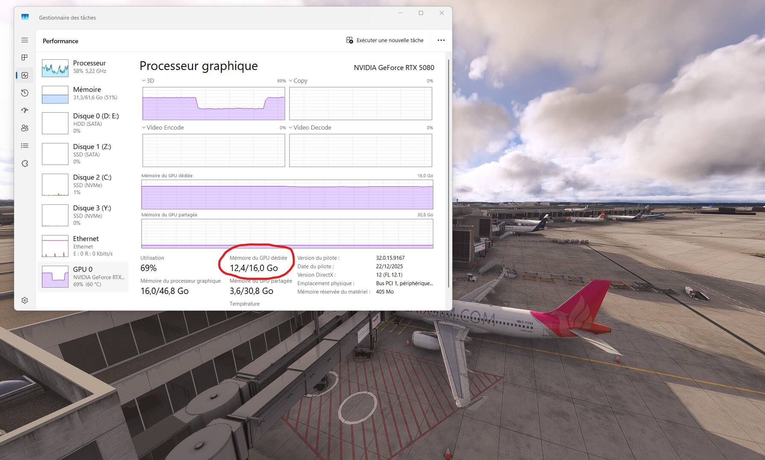
Task: Click the NVIDIA GeForce RTX 5080 label
Action: coord(394,67)
